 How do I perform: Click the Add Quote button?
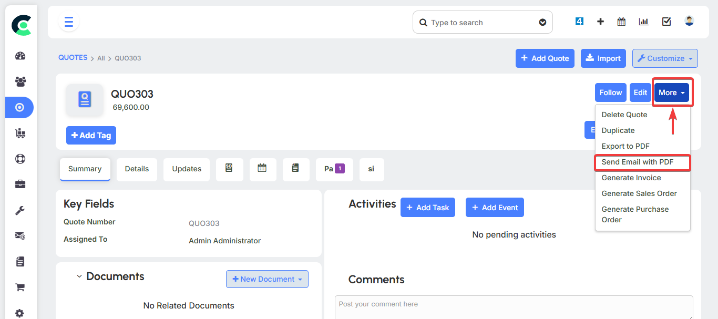tap(545, 58)
